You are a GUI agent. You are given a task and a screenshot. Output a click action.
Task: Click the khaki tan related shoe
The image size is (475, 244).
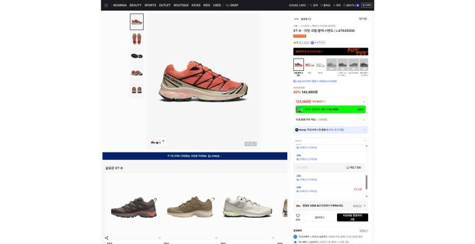(191, 207)
